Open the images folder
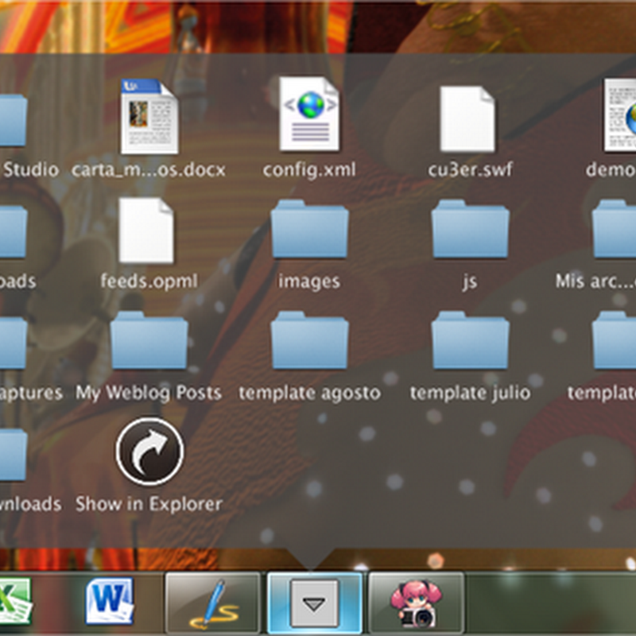 pos(309,230)
